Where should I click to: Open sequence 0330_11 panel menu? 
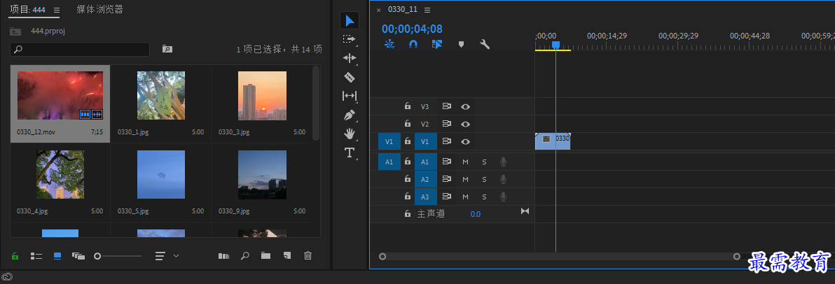pos(427,10)
